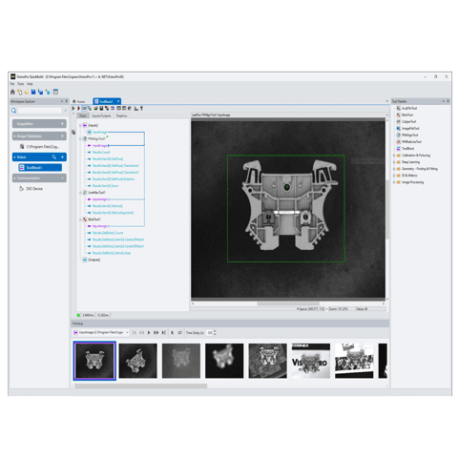Pin the Workspace Explorer panel

tap(67, 101)
